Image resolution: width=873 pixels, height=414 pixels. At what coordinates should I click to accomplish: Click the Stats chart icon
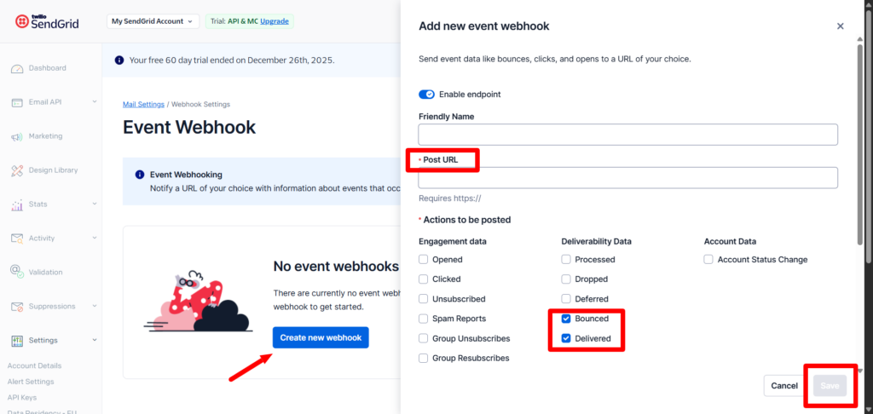pyautogui.click(x=16, y=204)
